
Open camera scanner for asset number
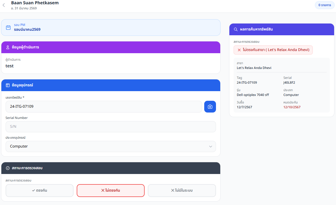(x=210, y=107)
